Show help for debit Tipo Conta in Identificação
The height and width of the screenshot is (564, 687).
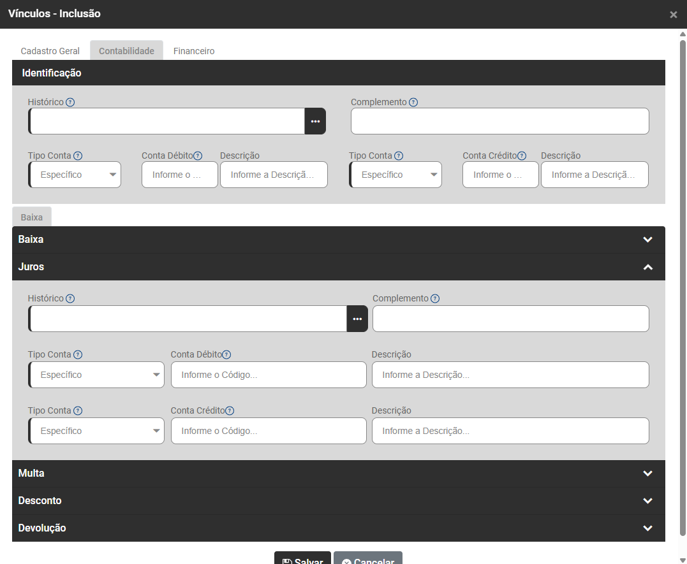tap(78, 155)
